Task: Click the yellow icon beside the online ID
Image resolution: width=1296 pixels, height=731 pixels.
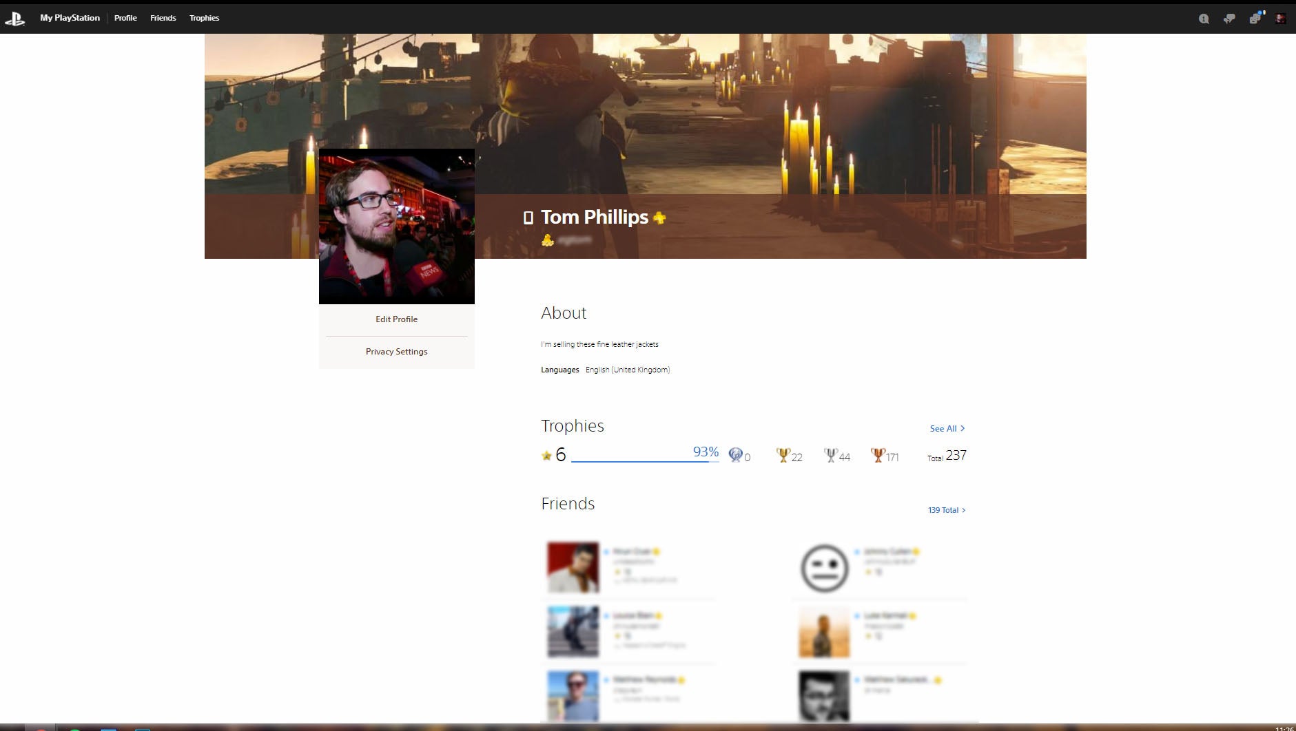Action: pos(547,240)
